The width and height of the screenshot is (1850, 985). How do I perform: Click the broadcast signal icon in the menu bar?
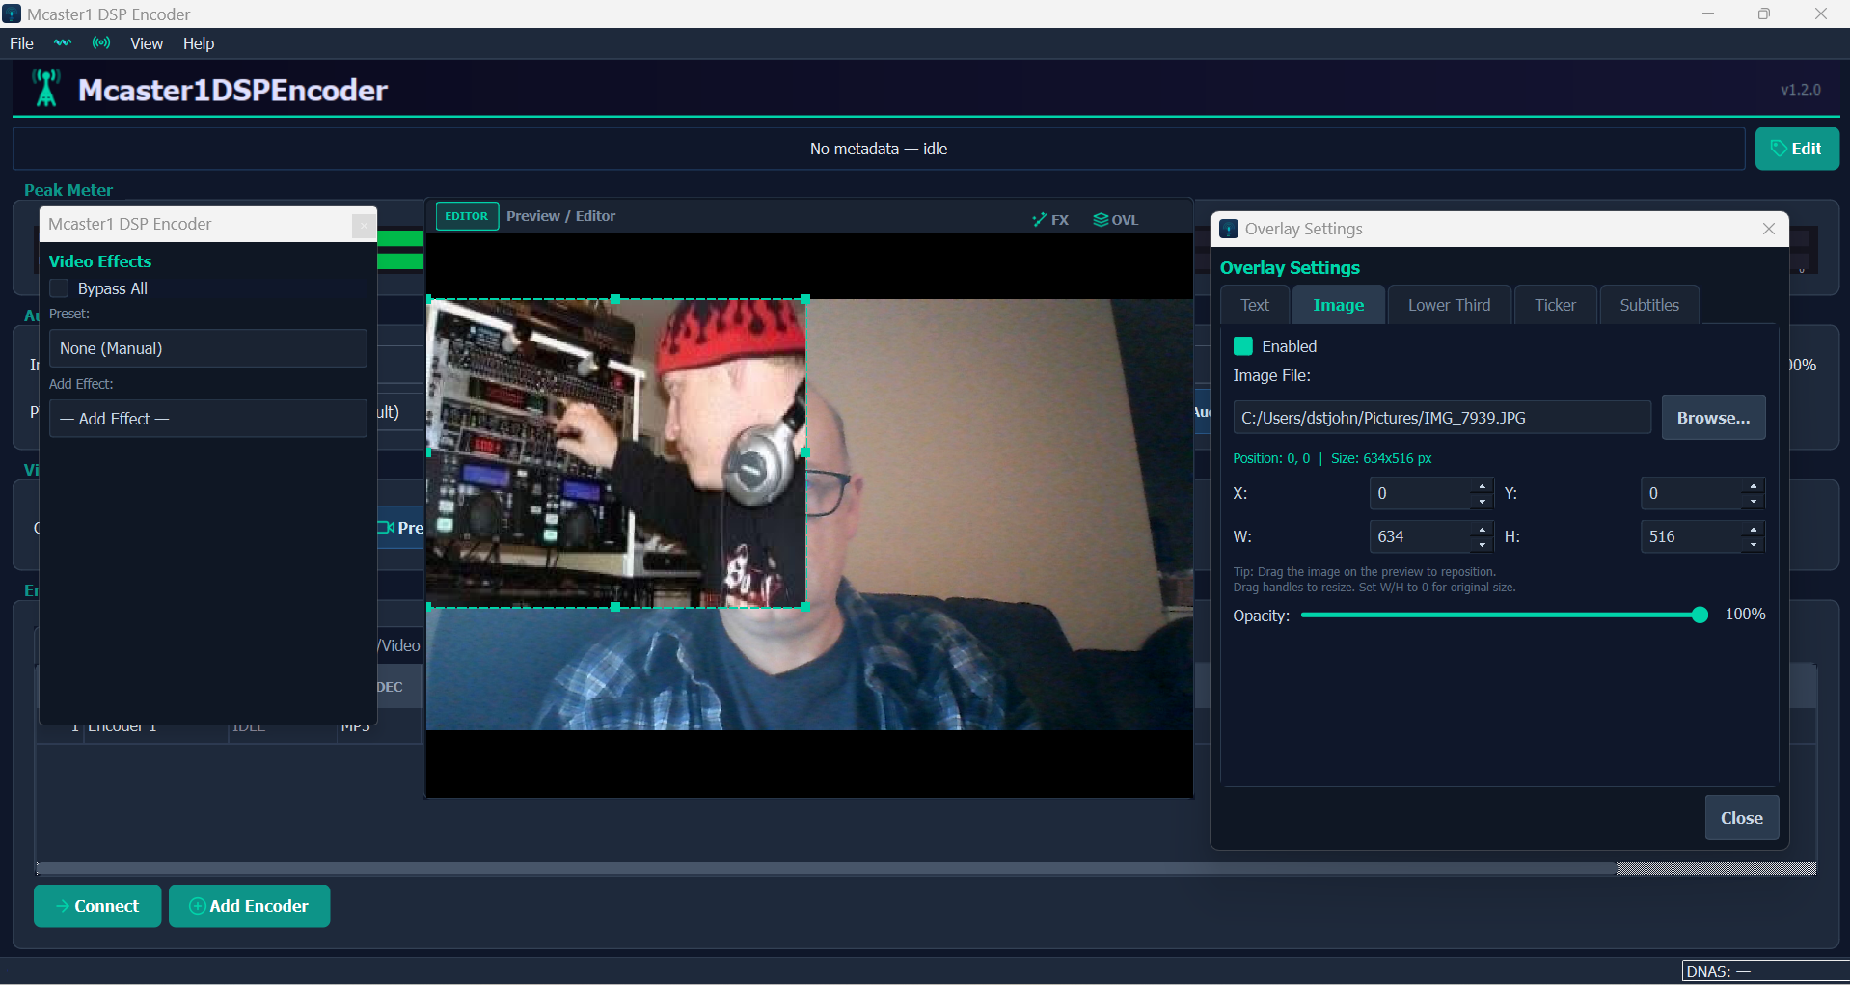coord(100,43)
